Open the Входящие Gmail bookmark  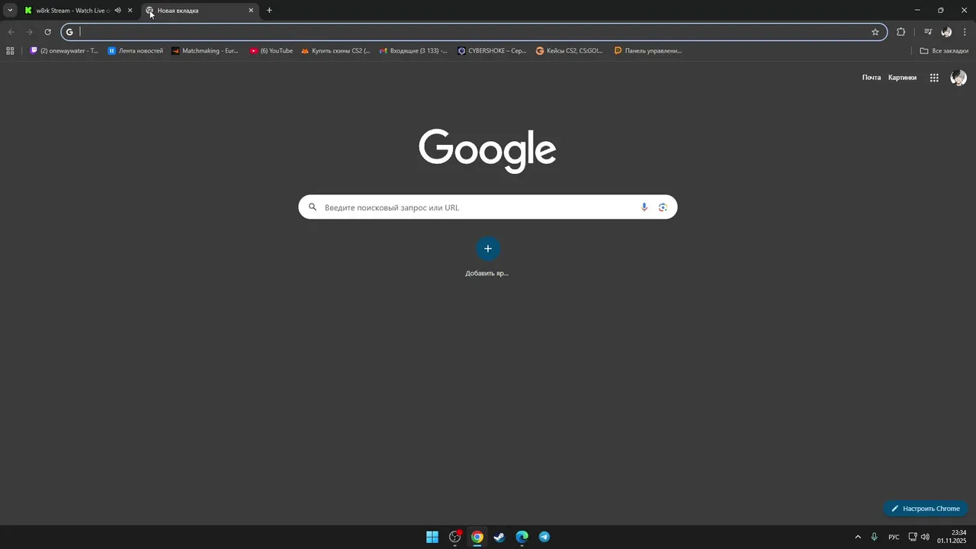pyautogui.click(x=413, y=51)
